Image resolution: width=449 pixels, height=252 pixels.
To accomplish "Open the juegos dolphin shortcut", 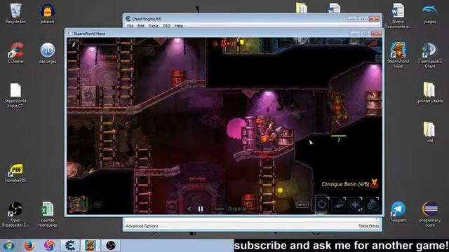I will [430, 13].
